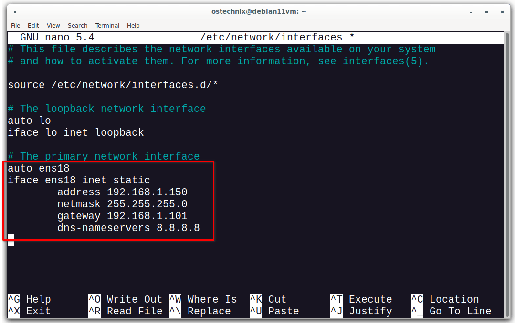Click the ^T Execute shortcut
The width and height of the screenshot is (515, 323).
pyautogui.click(x=361, y=299)
